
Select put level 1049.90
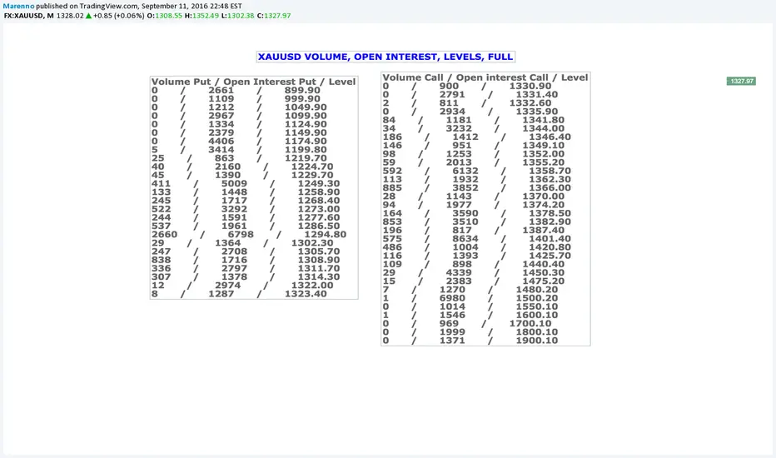[306, 107]
